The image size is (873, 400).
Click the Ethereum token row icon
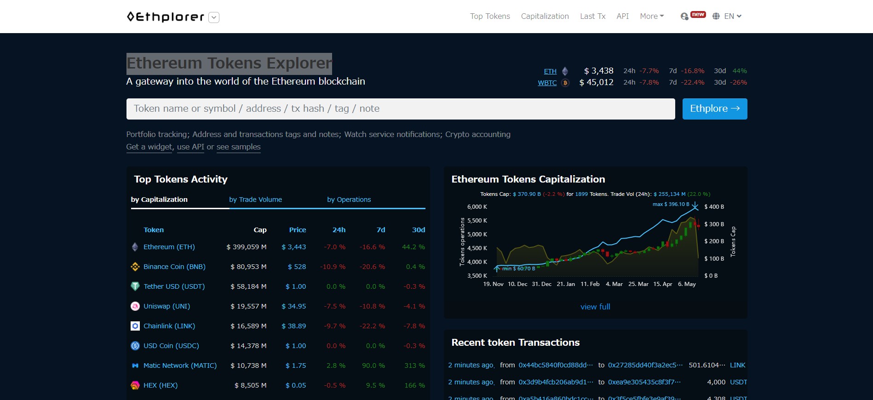click(135, 247)
